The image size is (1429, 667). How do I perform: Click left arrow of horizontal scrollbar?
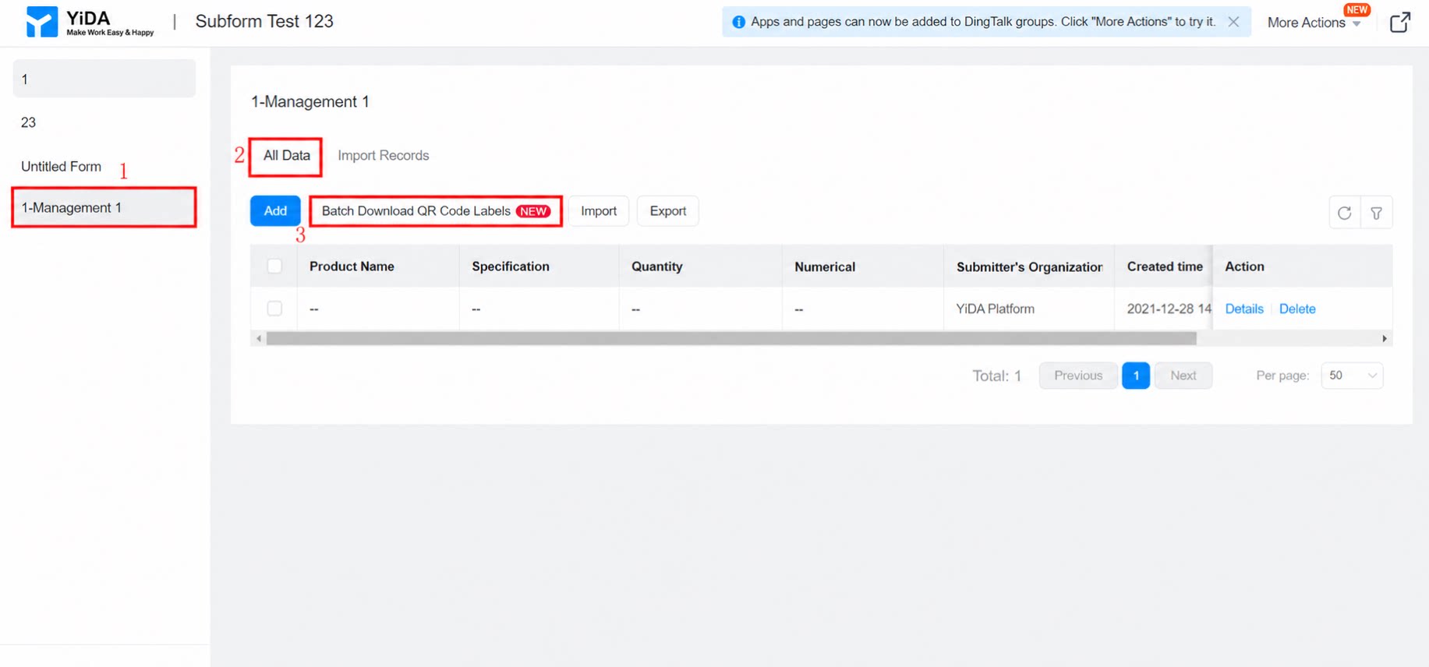coord(259,338)
